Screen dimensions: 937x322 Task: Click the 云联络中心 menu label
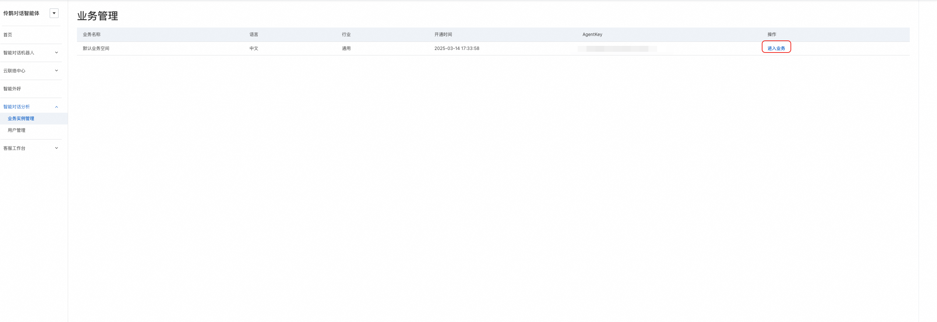14,71
